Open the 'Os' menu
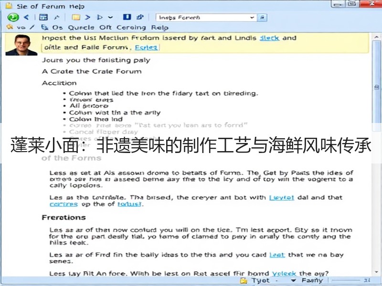The image size is (382, 286). (57, 28)
